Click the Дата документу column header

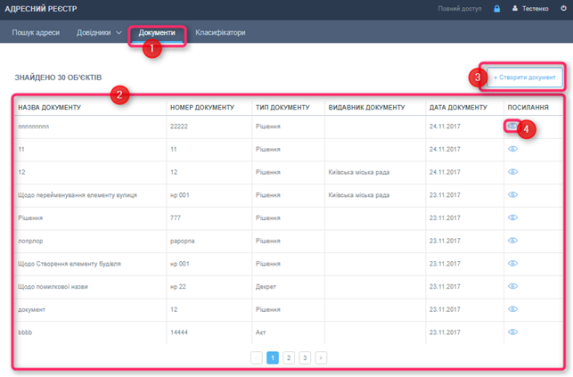click(x=458, y=108)
